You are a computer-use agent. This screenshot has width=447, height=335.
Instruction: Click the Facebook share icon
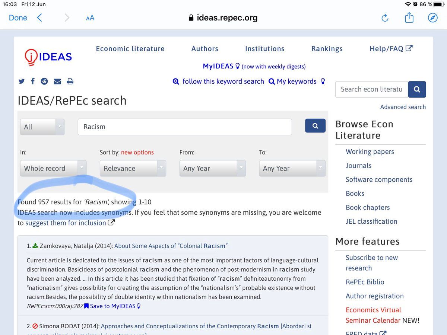(33, 82)
